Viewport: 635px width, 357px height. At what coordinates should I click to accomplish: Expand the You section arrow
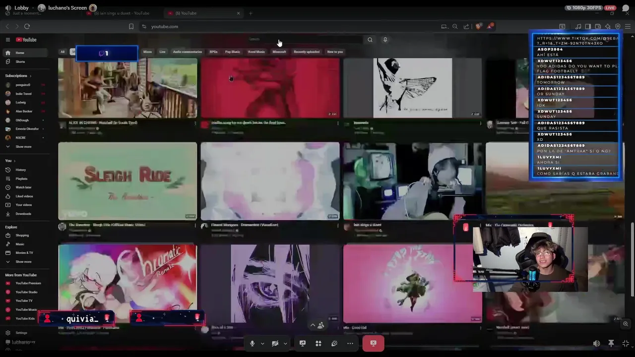pos(14,161)
